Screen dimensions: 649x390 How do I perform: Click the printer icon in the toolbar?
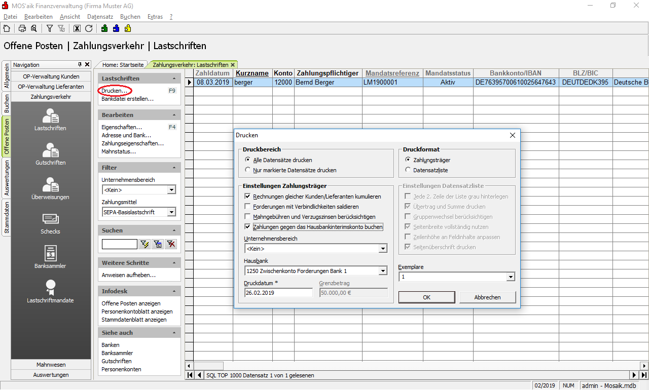(22, 28)
